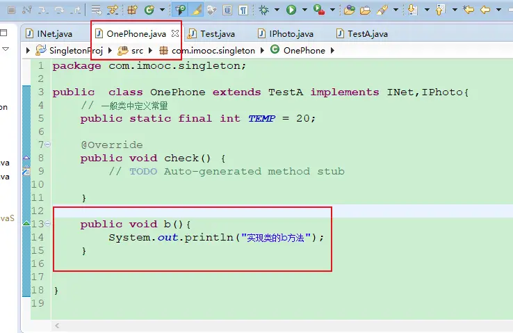Toggle the Java editor breadcrumb button
The width and height of the screenshot is (513, 333).
pyautogui.click(x=180, y=10)
